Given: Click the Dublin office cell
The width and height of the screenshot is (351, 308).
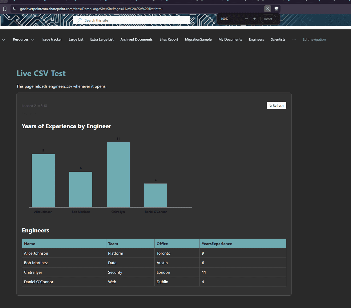Looking at the screenshot, I should coord(177,282).
